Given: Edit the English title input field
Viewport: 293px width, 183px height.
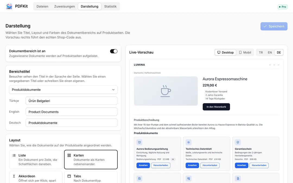Looking at the screenshot, I should click(x=72, y=112).
